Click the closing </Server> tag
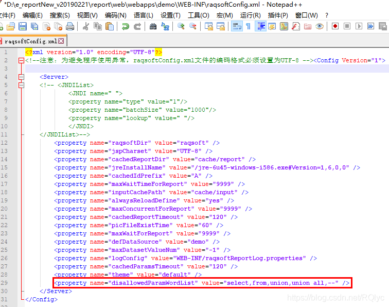 (x=56, y=291)
